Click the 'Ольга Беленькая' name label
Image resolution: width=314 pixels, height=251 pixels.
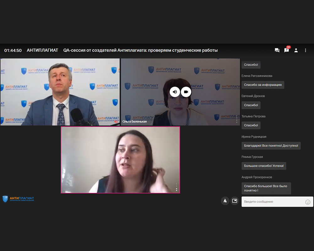(x=135, y=121)
